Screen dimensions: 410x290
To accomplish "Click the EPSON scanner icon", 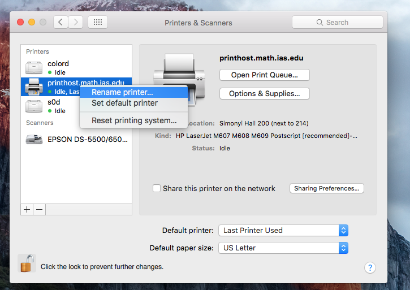I will pos(34,139).
